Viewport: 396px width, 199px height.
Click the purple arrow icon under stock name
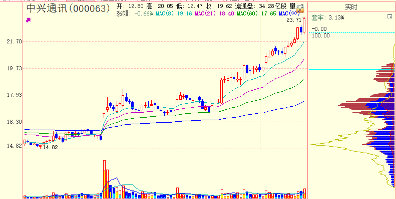28,20
